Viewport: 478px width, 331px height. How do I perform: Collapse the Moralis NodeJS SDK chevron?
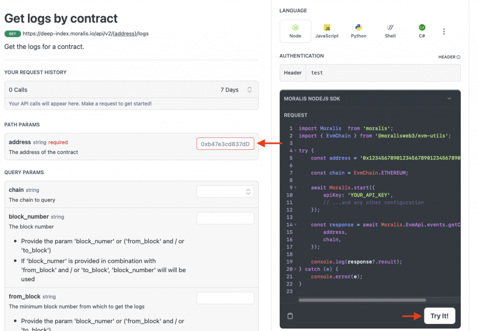click(x=450, y=99)
